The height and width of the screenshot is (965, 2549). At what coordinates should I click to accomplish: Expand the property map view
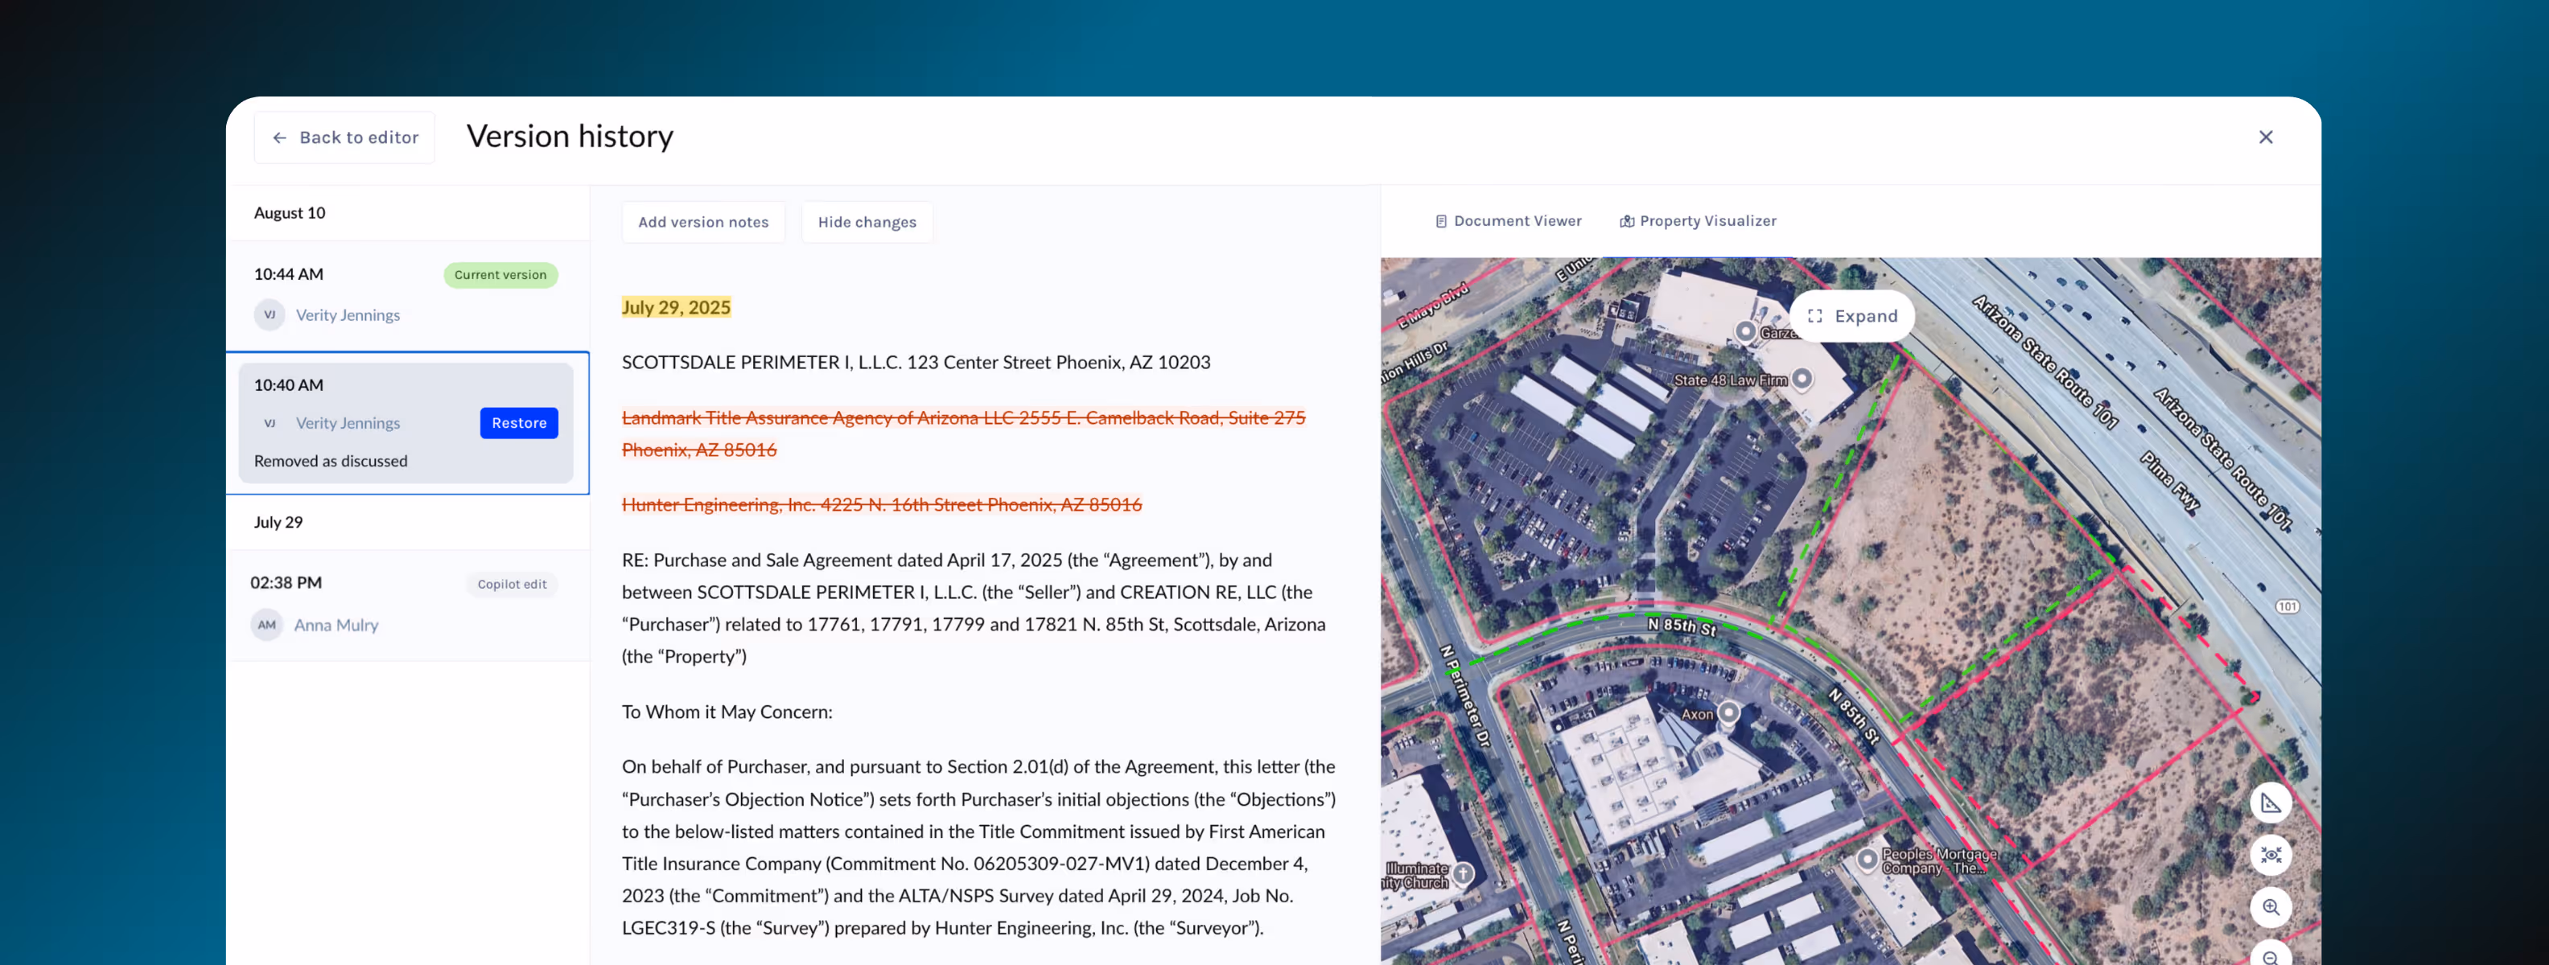[x=1851, y=316]
